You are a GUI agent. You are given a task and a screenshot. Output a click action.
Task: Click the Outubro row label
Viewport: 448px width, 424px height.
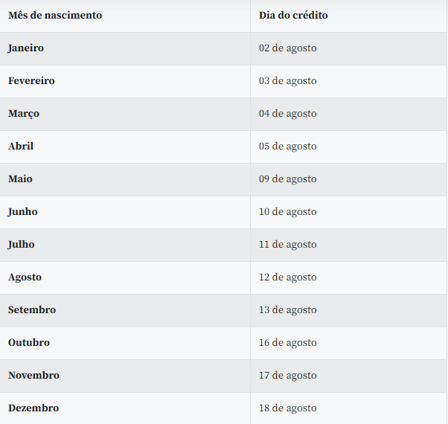[x=29, y=343]
